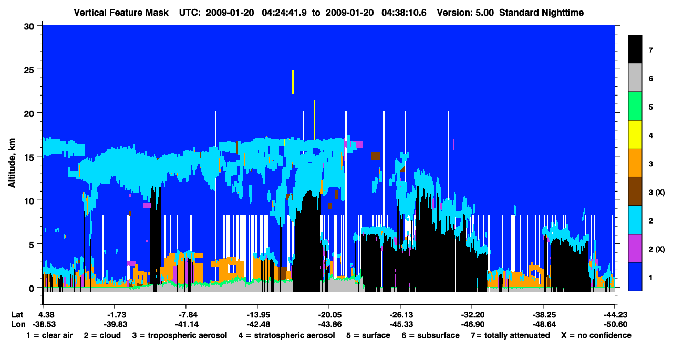Click longitude value -39.83
The image size is (683, 350).
[x=115, y=324]
